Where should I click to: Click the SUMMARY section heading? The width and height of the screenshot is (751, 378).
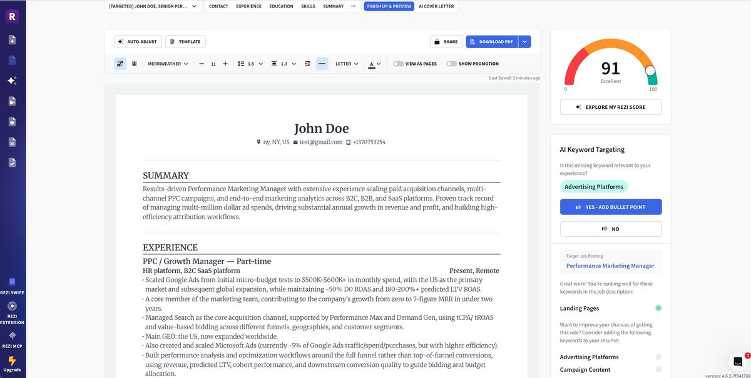pyautogui.click(x=166, y=176)
